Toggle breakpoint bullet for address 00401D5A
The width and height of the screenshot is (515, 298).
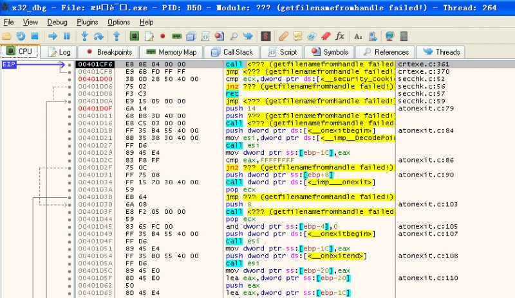pos(70,263)
